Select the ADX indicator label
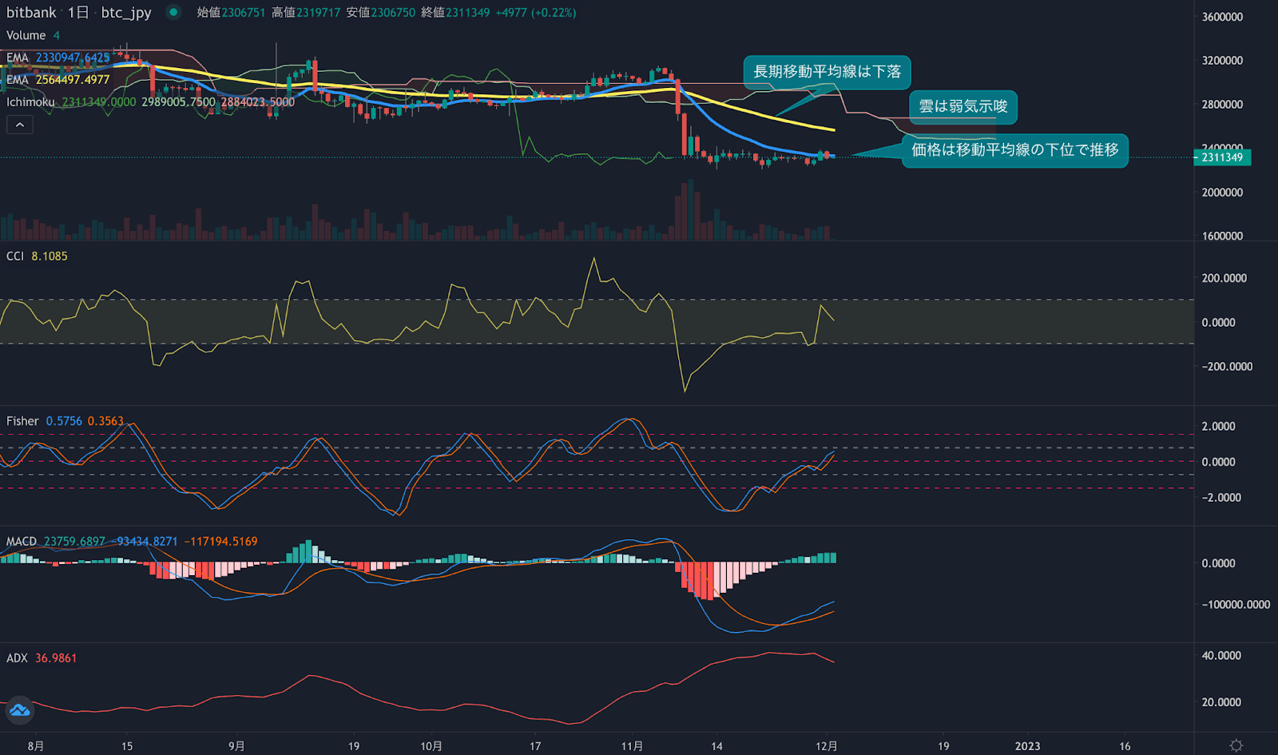The image size is (1278, 755). coord(17,658)
